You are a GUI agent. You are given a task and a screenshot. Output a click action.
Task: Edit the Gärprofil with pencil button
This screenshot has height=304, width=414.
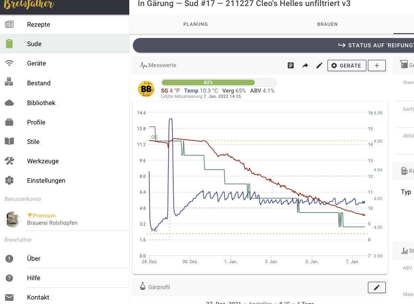point(376,287)
